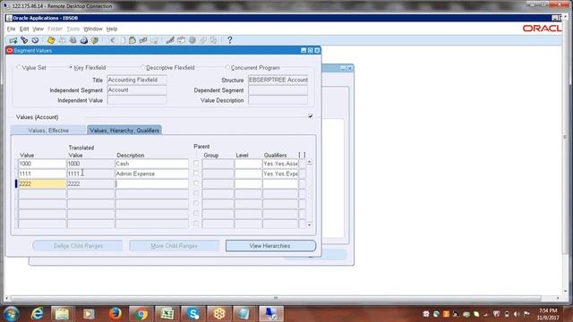Screen dimensions: 573x322
Task: Click the Find flashlight toolbar icon
Action: click(24, 40)
